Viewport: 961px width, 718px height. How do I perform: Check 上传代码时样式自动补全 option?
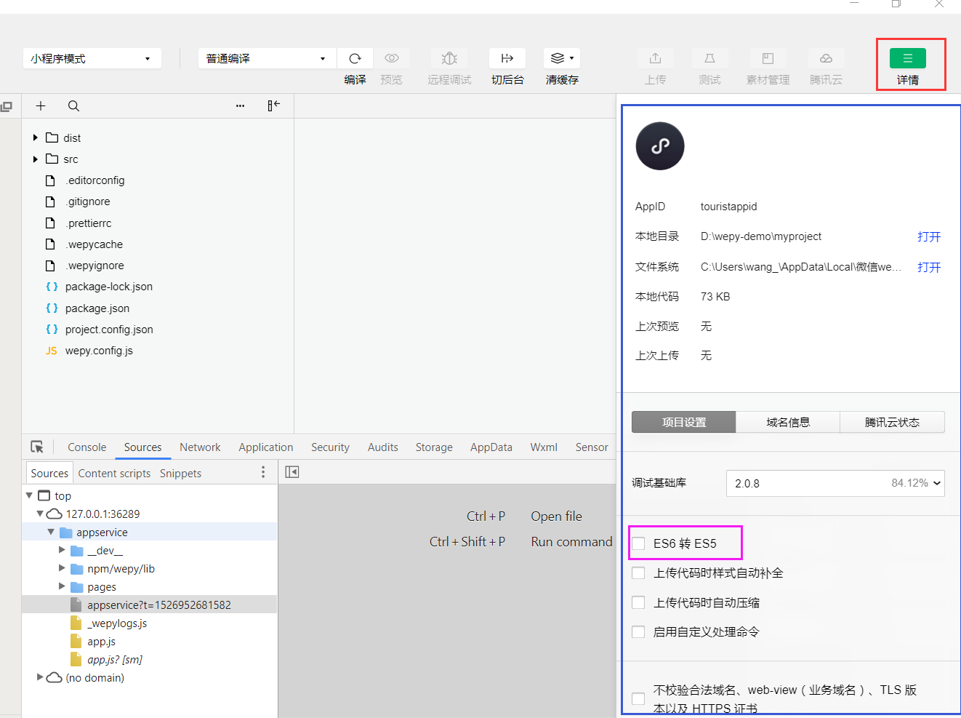pyautogui.click(x=638, y=573)
